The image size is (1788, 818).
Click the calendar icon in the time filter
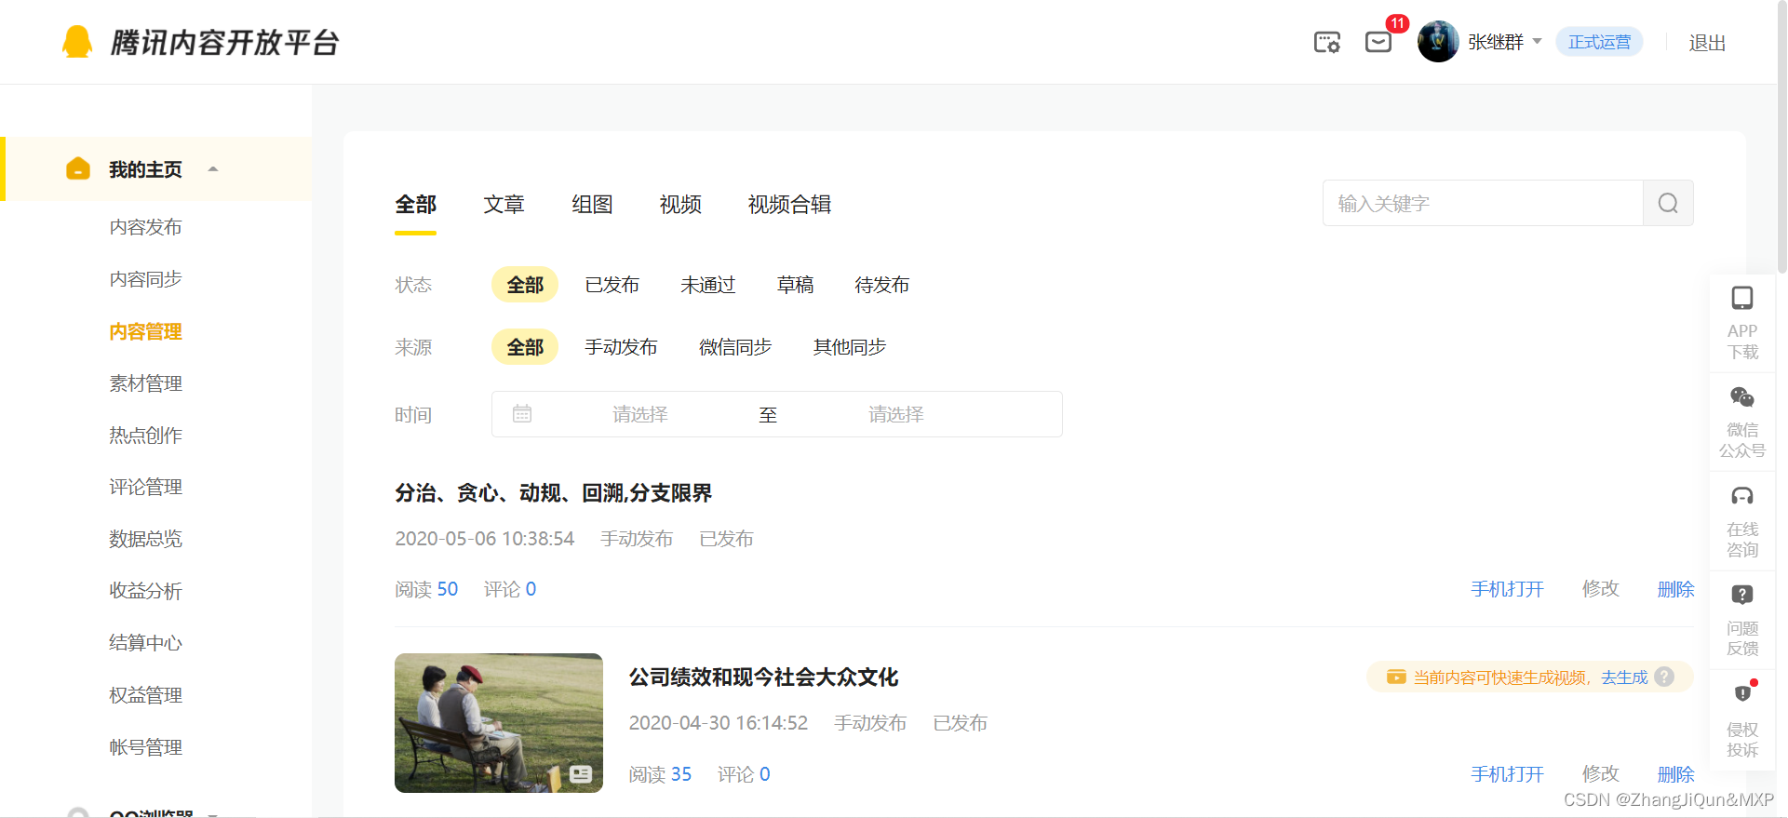(522, 413)
